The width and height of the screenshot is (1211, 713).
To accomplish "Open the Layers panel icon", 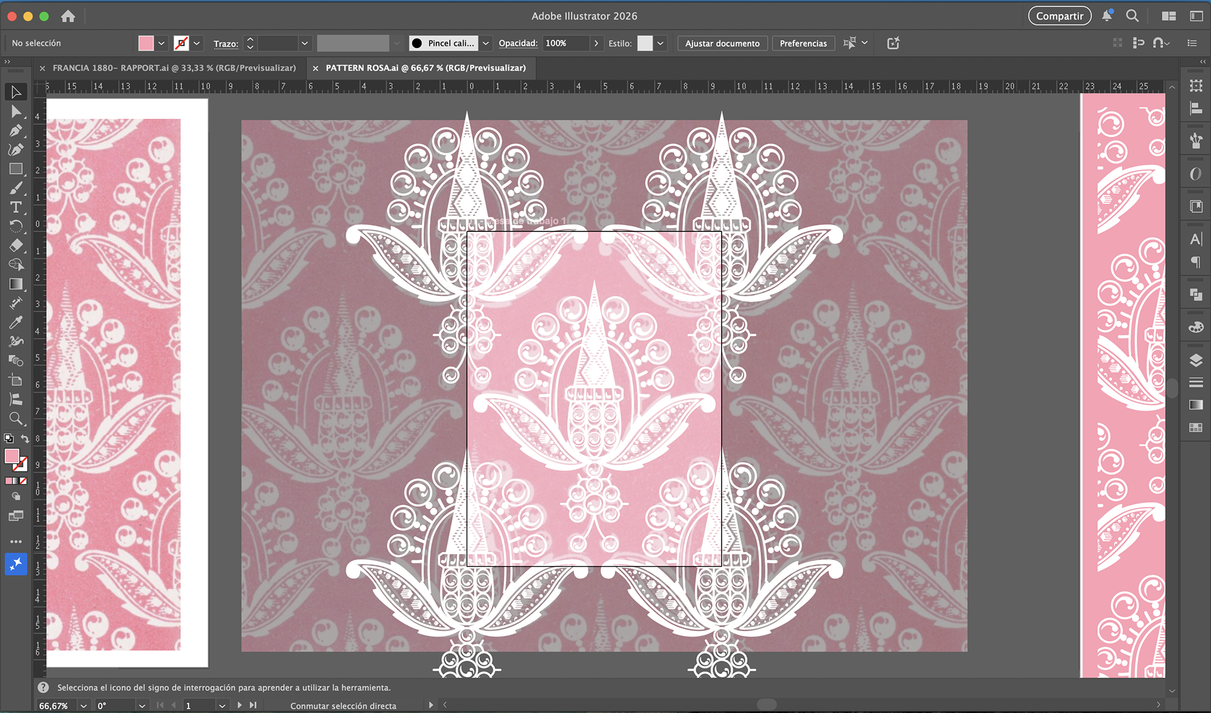I will [x=1195, y=360].
